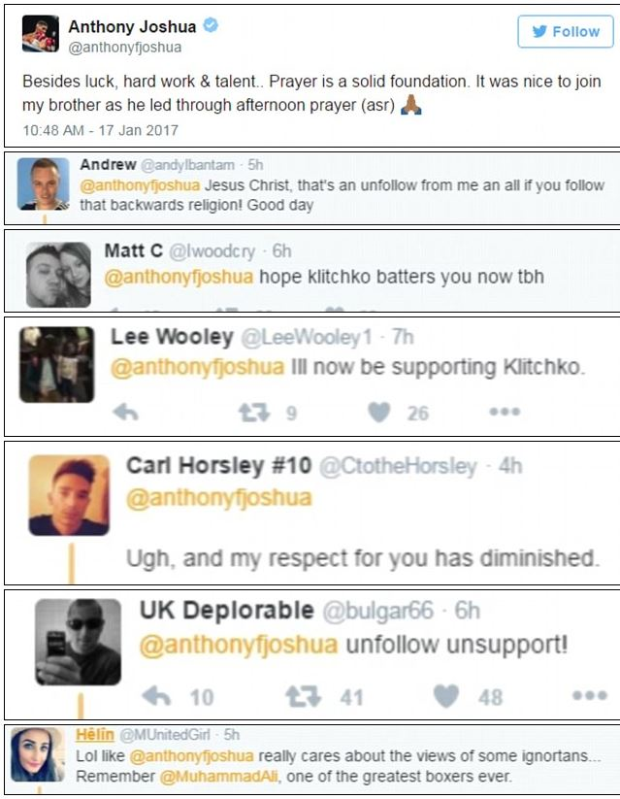Screen dimensions: 620x799
Task: Retweet UK Deplorable's tweet
Action: [304, 697]
